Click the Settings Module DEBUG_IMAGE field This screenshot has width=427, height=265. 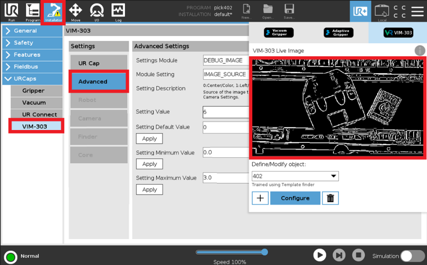pyautogui.click(x=226, y=60)
